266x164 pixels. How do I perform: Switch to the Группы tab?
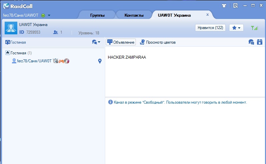[97, 15]
